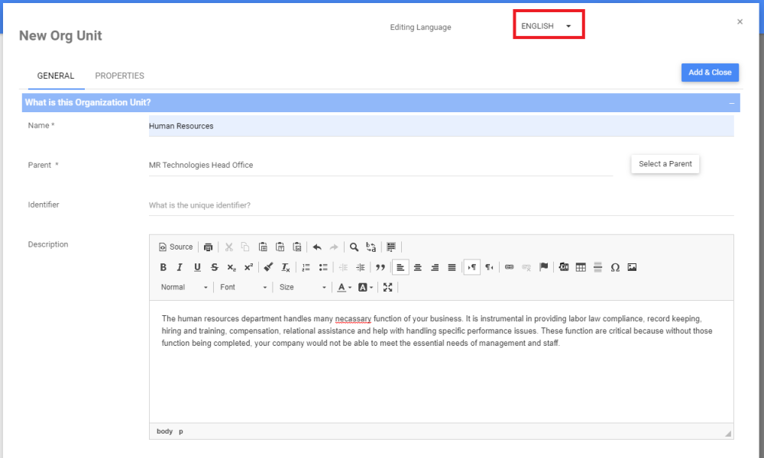Insert an anchor with the flag icon
The width and height of the screenshot is (764, 458).
[x=543, y=267]
